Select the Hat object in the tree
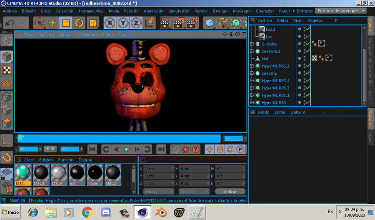 point(265,58)
